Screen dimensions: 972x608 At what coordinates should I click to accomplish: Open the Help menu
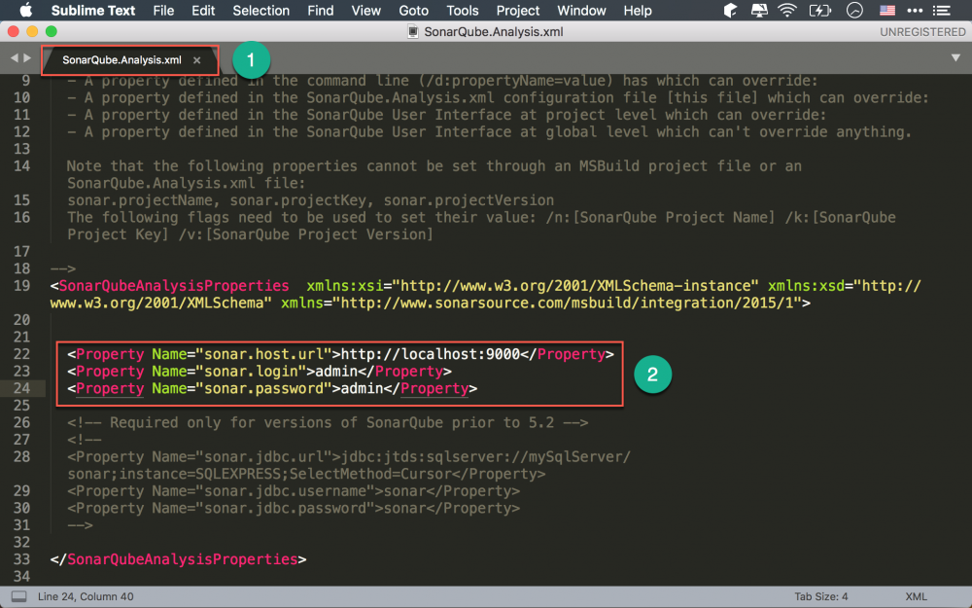pyautogui.click(x=638, y=11)
